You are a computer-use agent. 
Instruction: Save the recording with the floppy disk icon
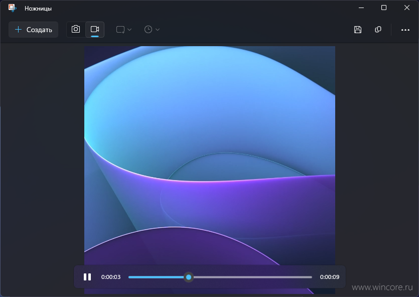[358, 30]
